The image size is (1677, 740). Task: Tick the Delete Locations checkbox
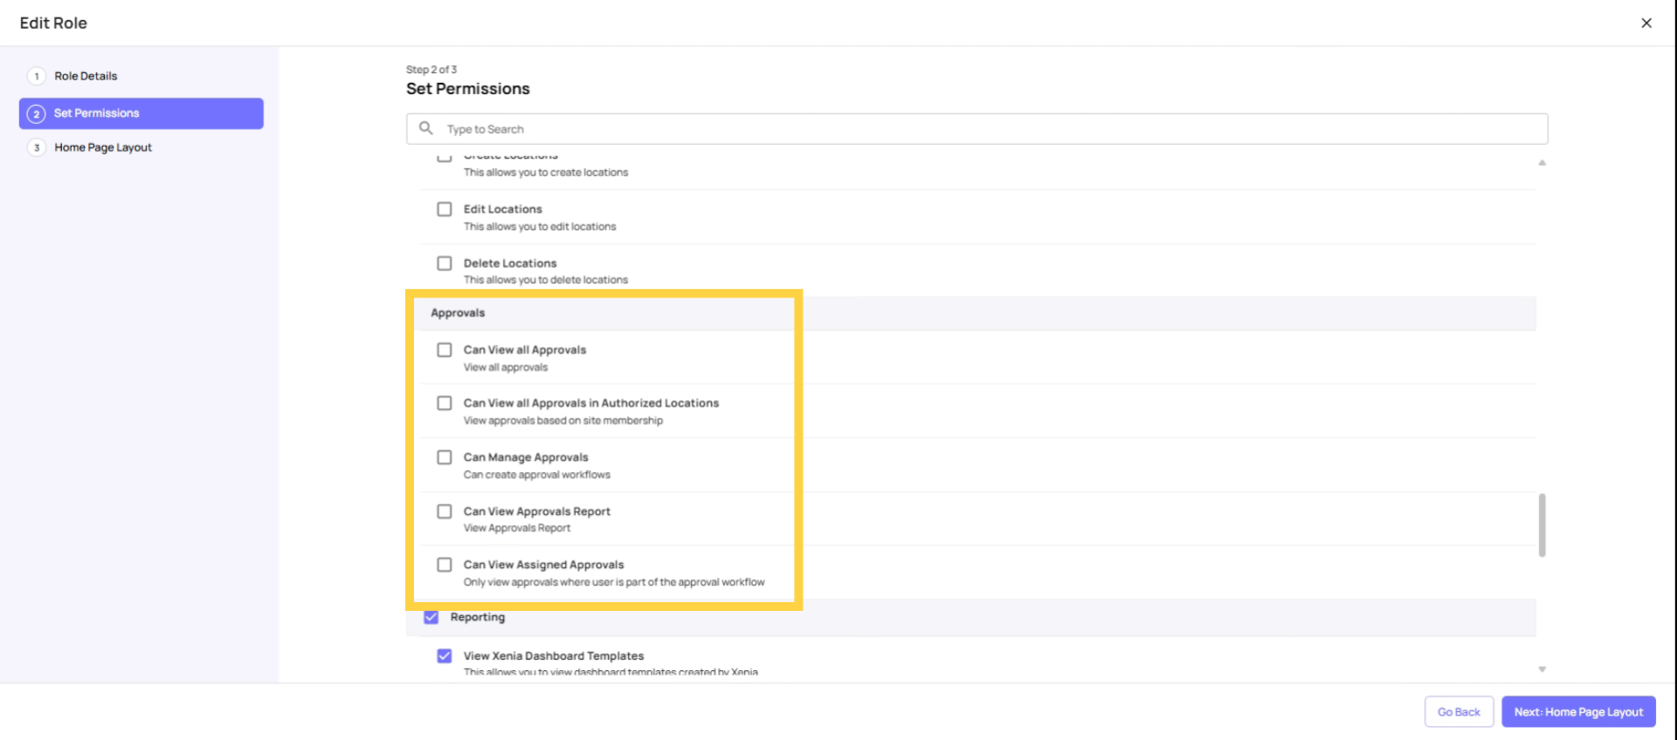[x=445, y=264]
